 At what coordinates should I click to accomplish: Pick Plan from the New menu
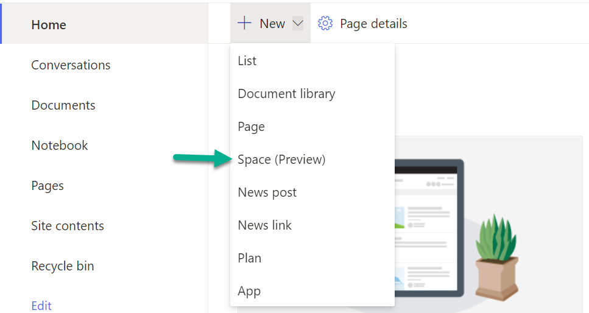pyautogui.click(x=250, y=258)
